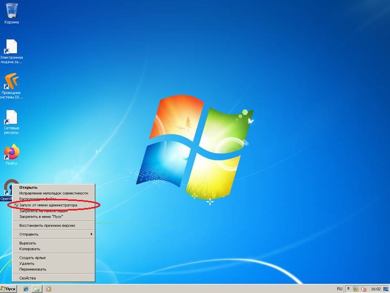Choose Копировать in the context menu
This screenshot has width=390, height=293.
point(54,249)
